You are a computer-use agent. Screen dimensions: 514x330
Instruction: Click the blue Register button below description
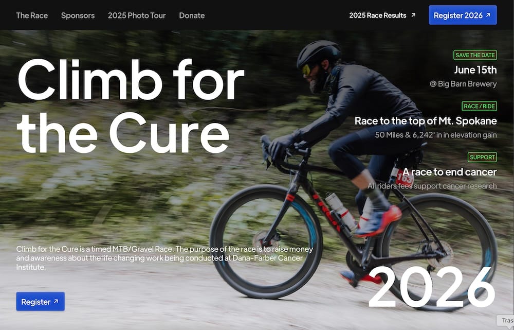(40, 302)
